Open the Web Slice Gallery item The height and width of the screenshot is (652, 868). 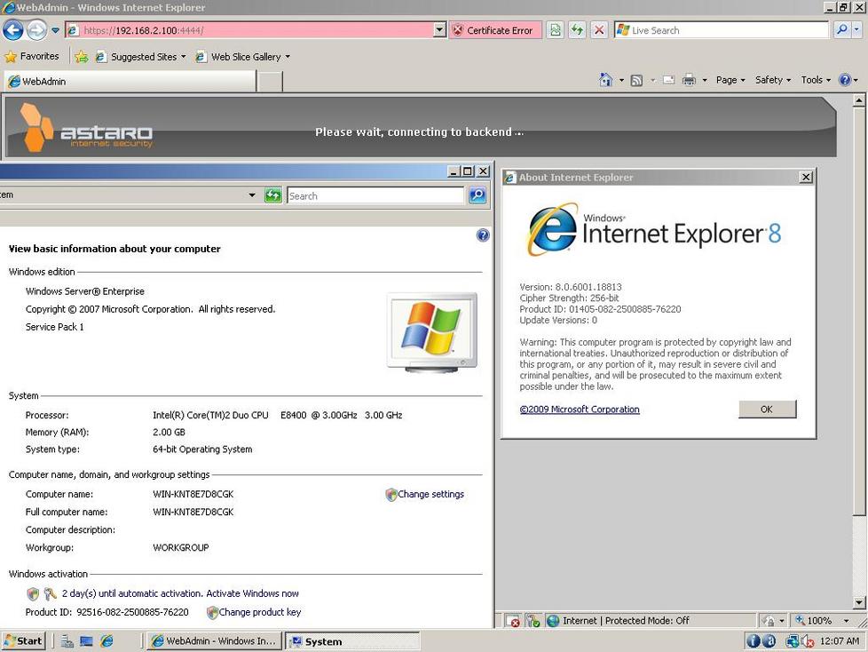tap(242, 57)
